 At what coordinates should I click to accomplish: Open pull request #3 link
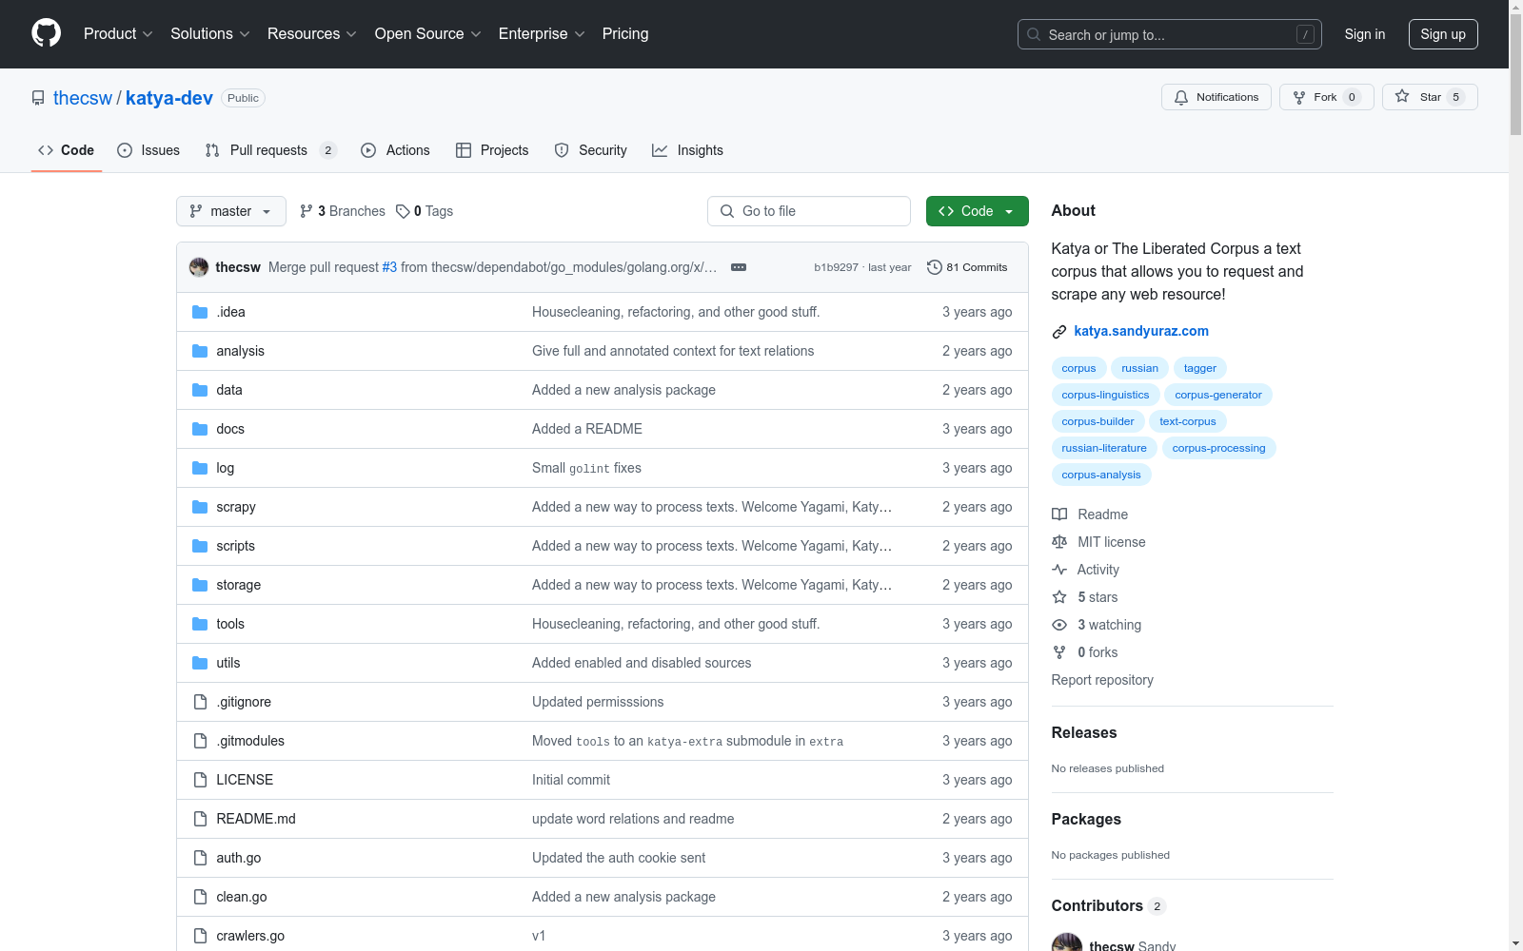[x=389, y=267]
